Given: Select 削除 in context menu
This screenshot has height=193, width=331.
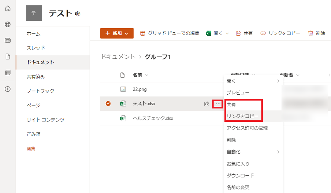Looking at the screenshot, I should [x=253, y=140].
